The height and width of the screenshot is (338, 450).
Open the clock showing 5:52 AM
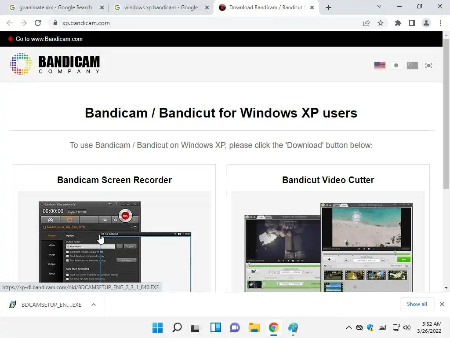[429, 327]
